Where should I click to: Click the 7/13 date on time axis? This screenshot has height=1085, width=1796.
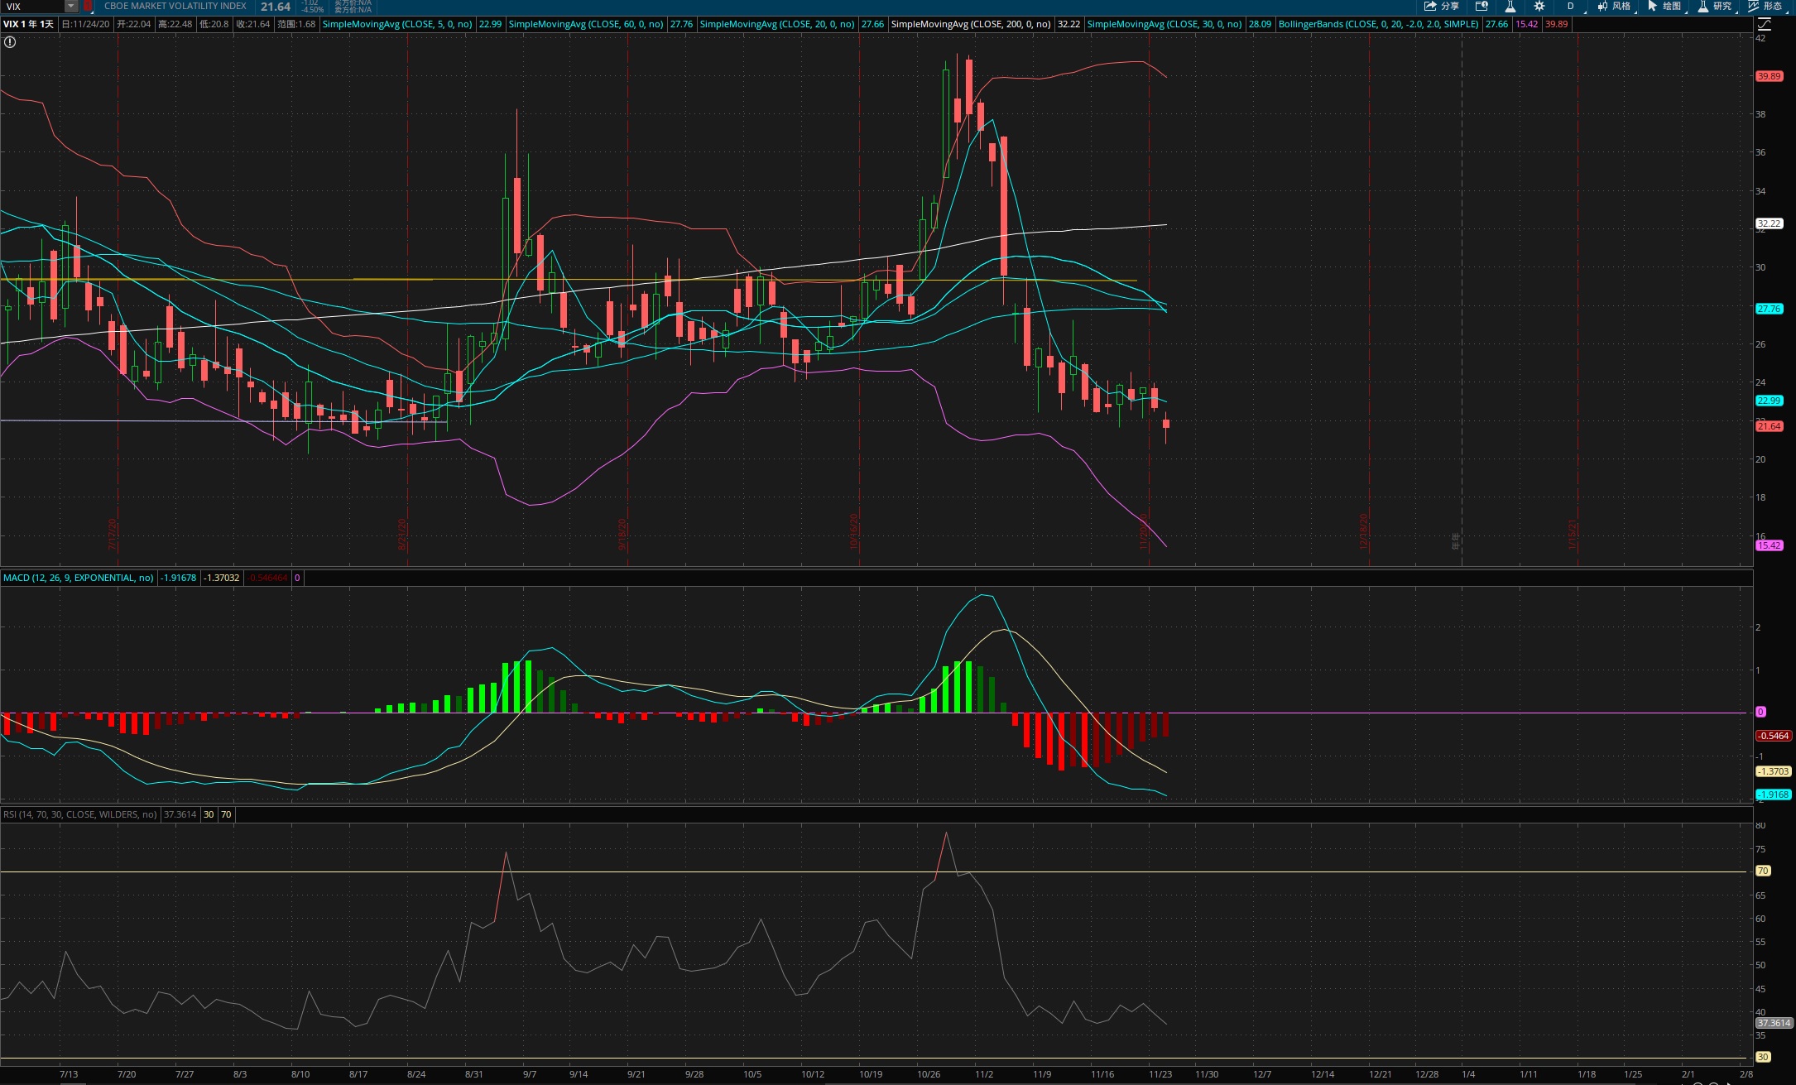[x=69, y=1074]
